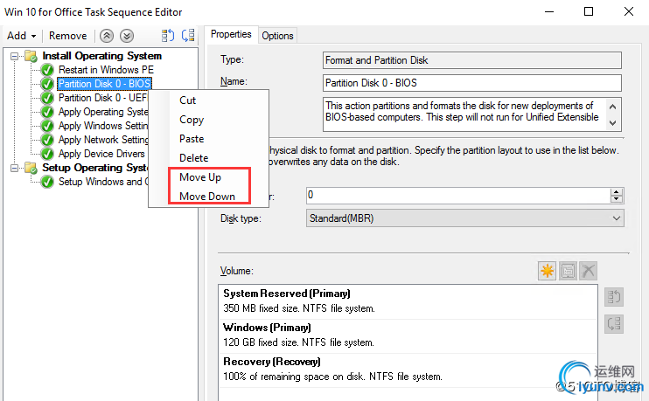This screenshot has height=401, width=649.
Task: Click move volume down icon beside list
Action: [x=614, y=324]
